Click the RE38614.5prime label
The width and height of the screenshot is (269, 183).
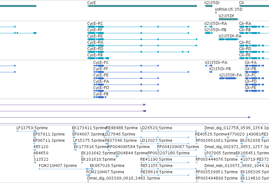pyautogui.click(x=156, y=172)
